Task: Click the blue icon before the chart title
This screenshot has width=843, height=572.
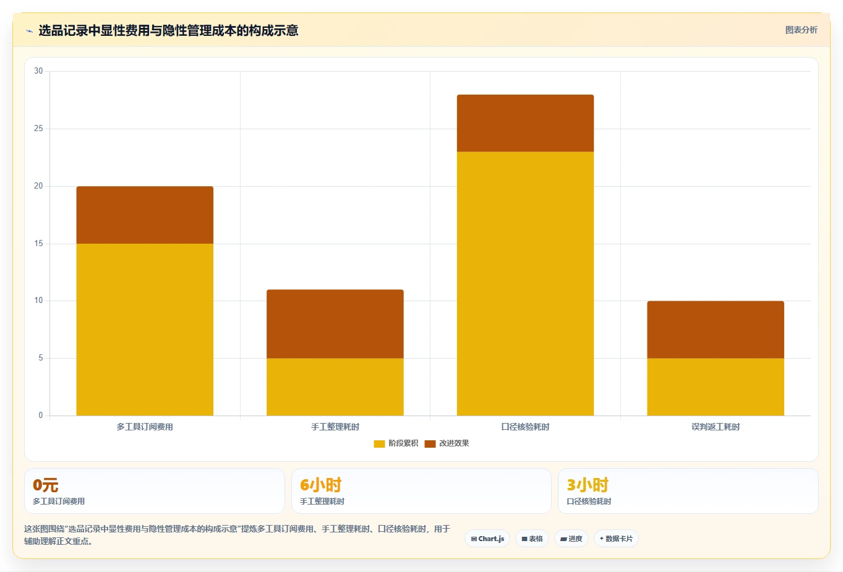Action: coord(29,31)
